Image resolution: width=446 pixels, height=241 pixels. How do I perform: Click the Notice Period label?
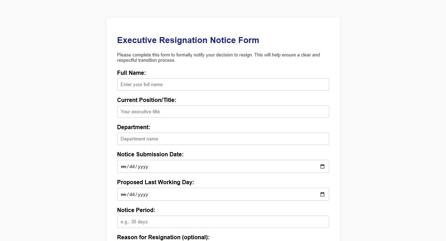[136, 210]
